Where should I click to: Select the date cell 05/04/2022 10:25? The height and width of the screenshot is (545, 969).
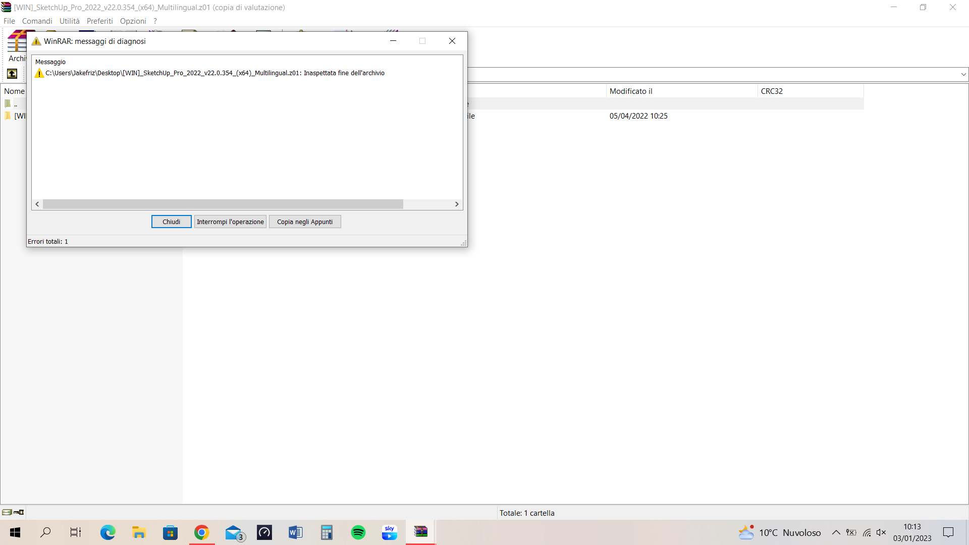coord(638,116)
